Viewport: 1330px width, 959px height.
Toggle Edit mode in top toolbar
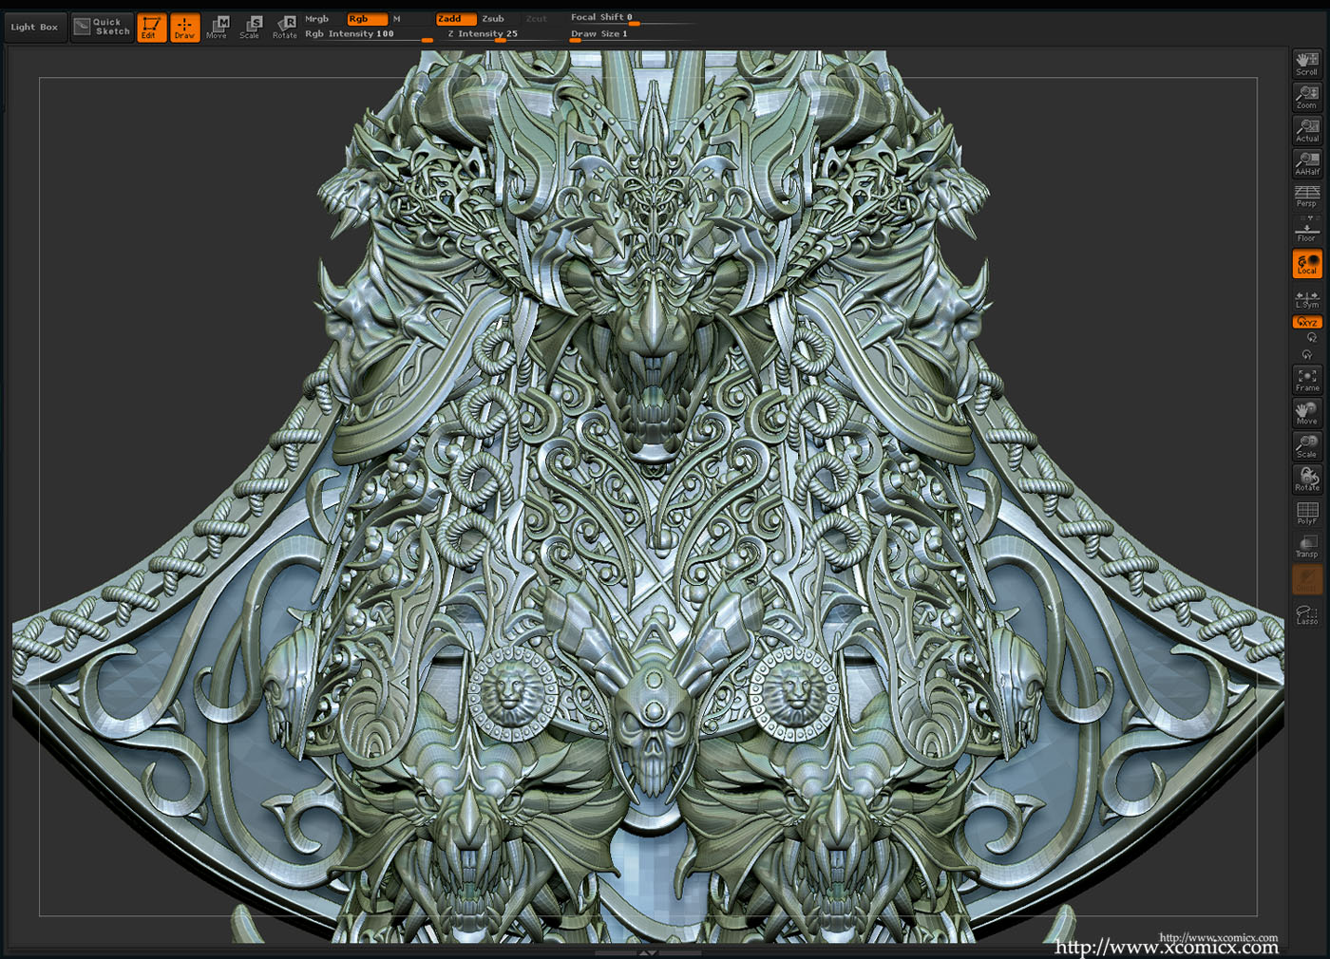(151, 28)
